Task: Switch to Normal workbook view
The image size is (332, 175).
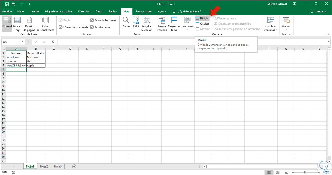Action: pos(7,24)
